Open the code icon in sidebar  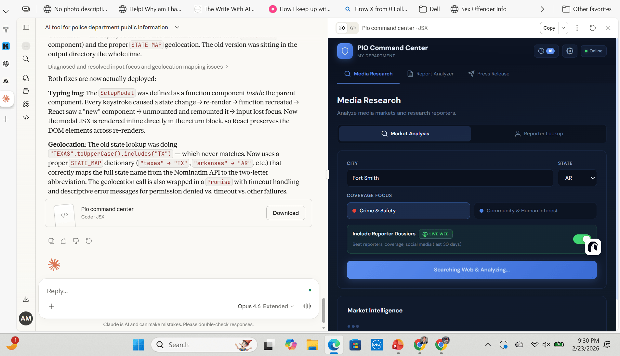click(x=26, y=117)
